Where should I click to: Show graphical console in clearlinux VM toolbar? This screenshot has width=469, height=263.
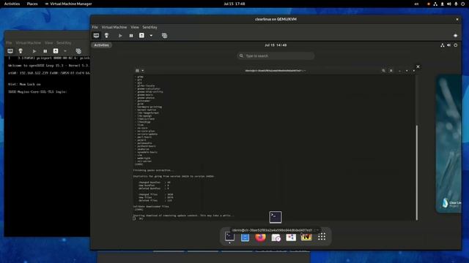click(96, 36)
